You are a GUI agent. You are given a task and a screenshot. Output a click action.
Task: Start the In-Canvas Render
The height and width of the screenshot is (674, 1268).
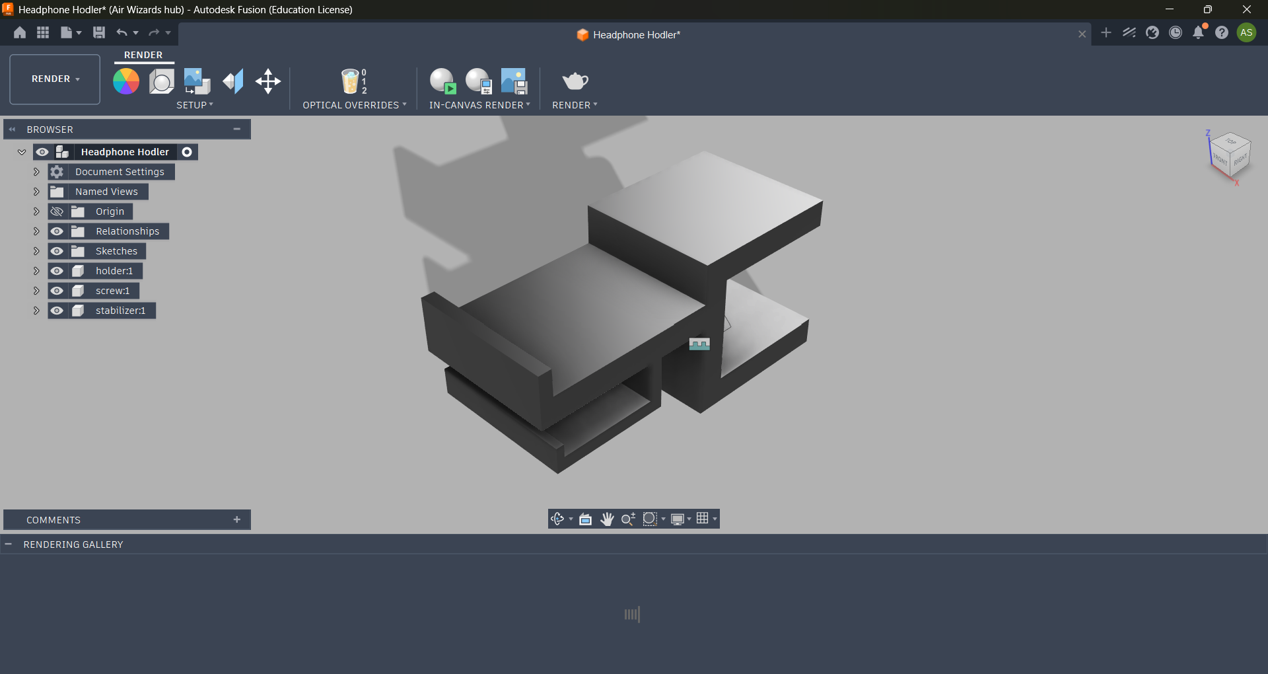tap(442, 81)
